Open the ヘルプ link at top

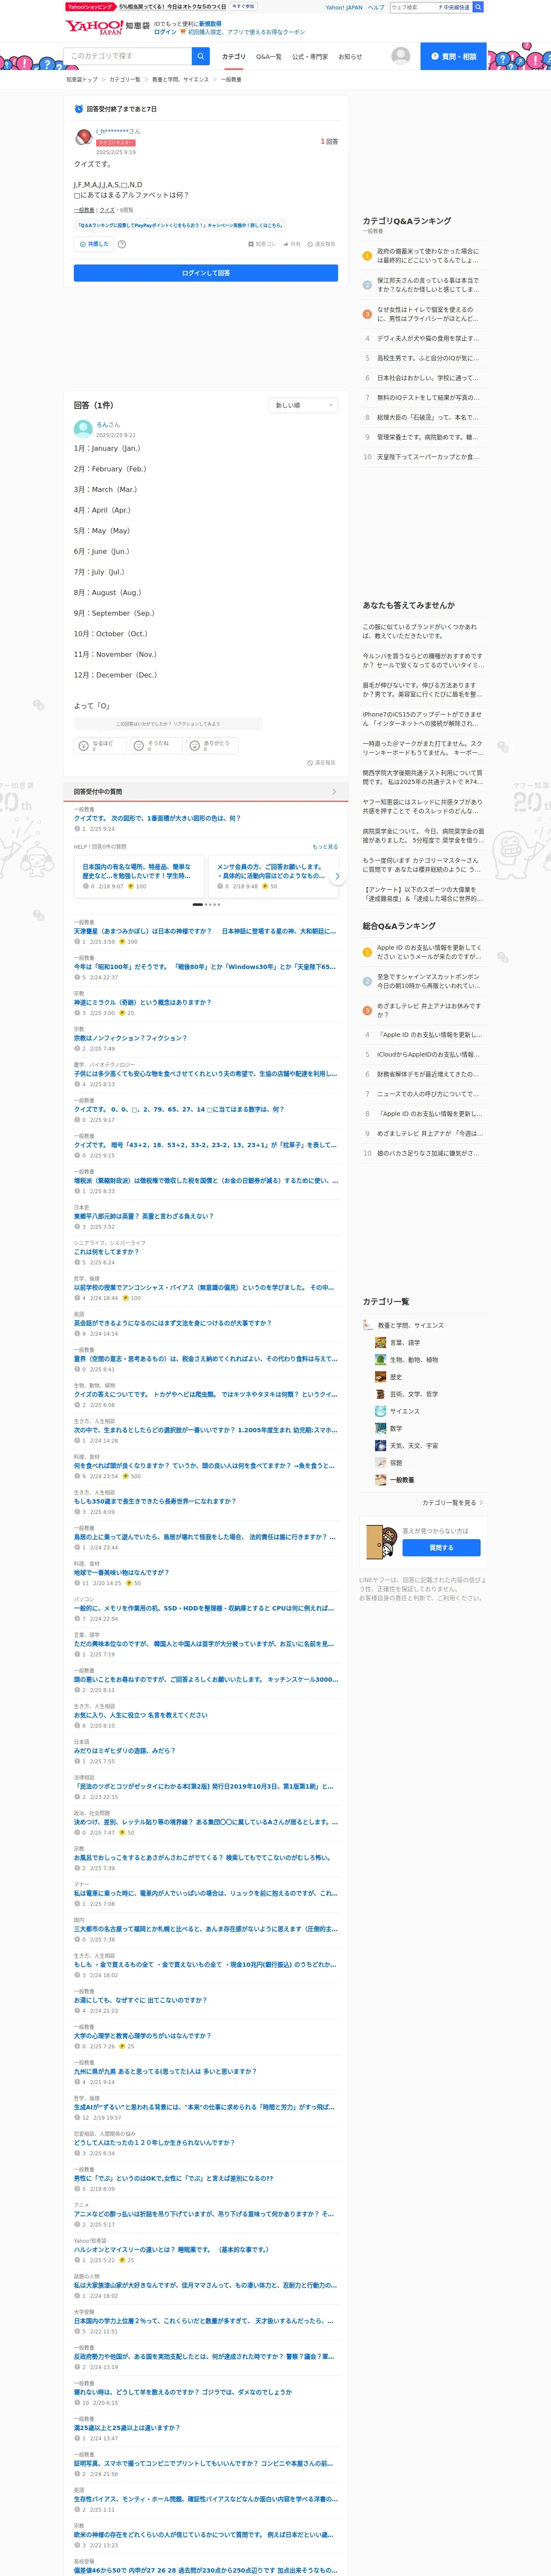(x=376, y=7)
